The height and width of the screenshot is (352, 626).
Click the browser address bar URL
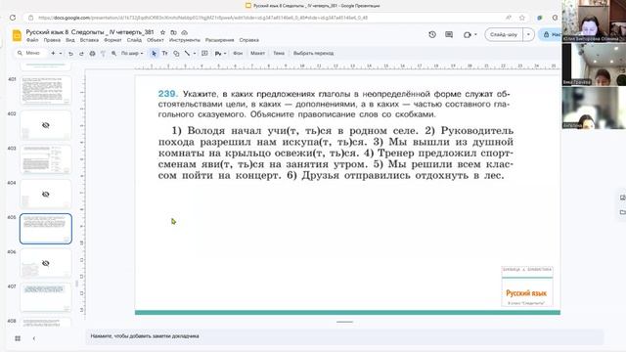202,18
